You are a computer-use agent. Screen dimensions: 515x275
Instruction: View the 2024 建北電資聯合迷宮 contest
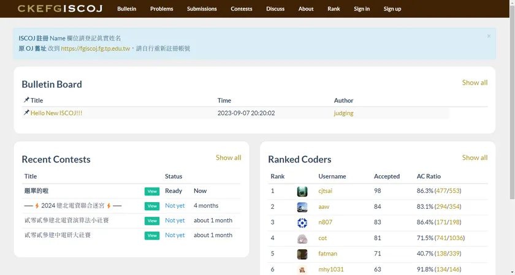tap(152, 206)
